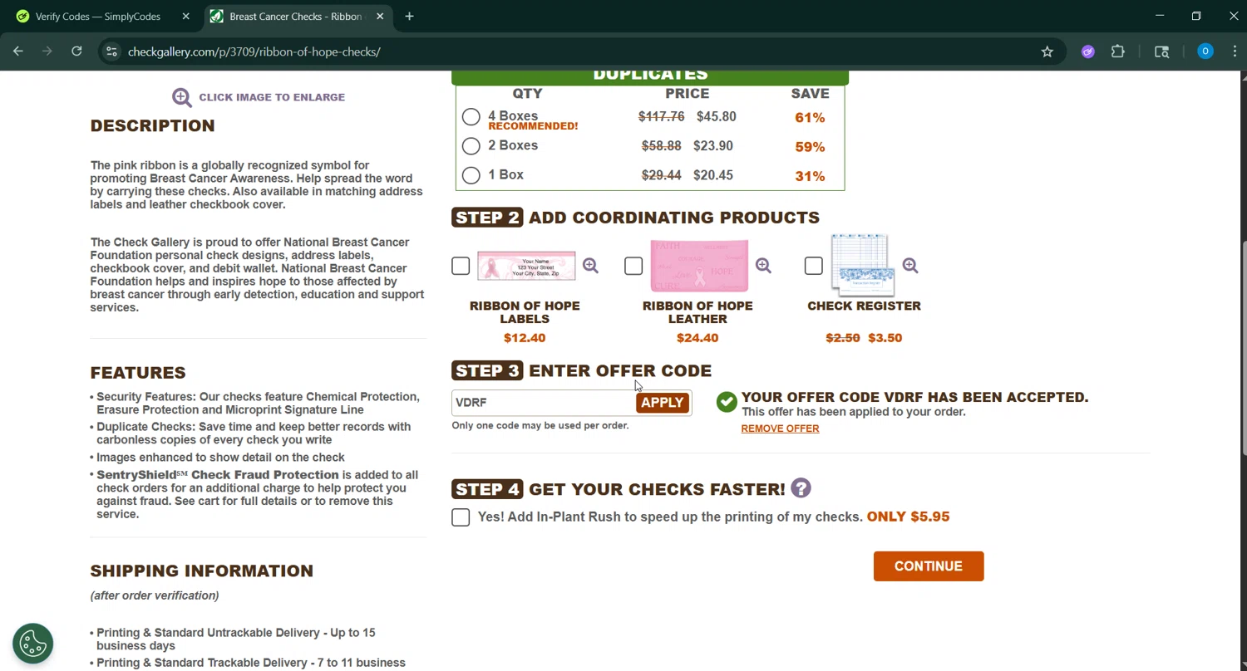Open a new browser tab
This screenshot has width=1247, height=671.
[409, 17]
